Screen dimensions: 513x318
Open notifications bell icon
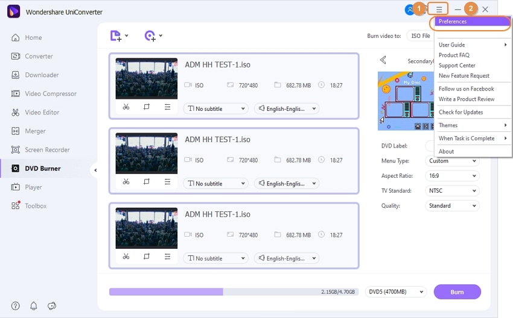(34, 306)
